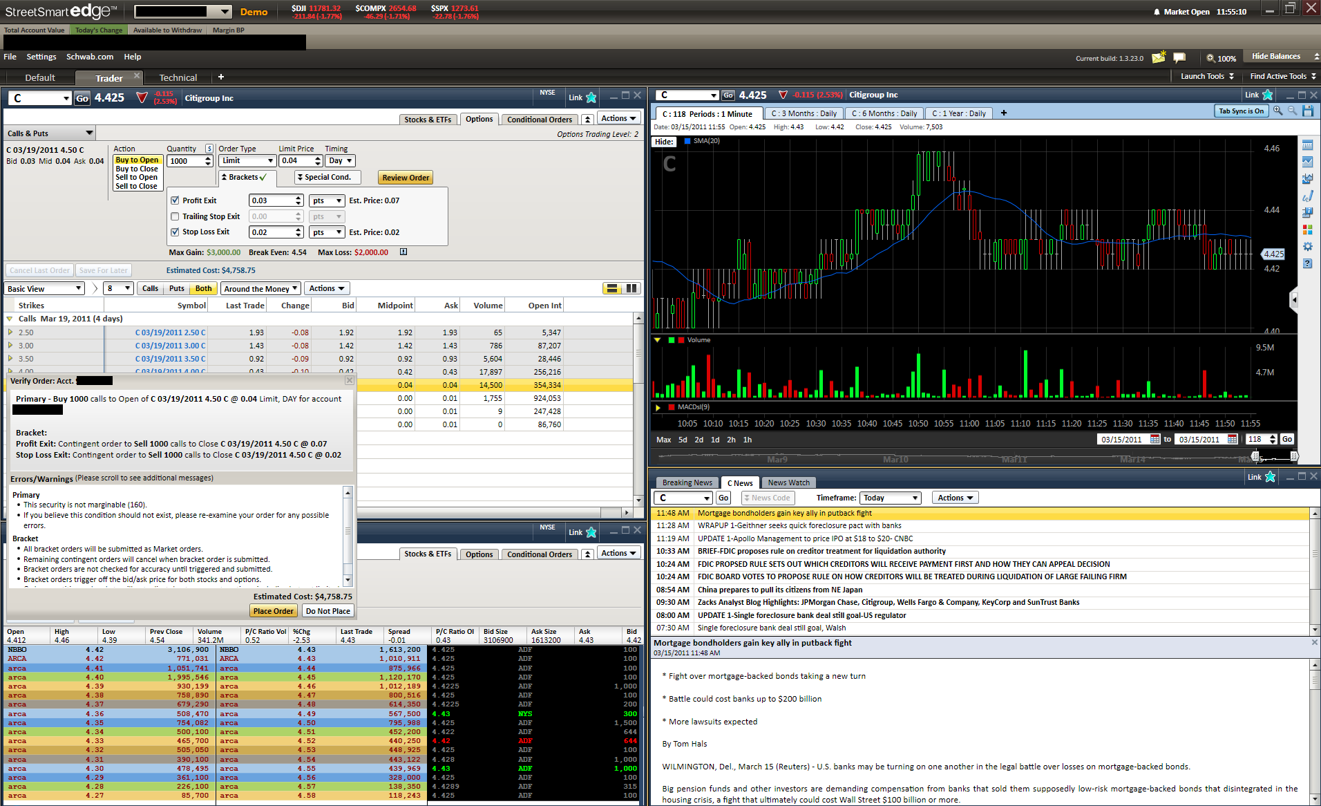Open the chart info icon in sidebar
Screen dimensions: 1321x806
click(x=1307, y=213)
